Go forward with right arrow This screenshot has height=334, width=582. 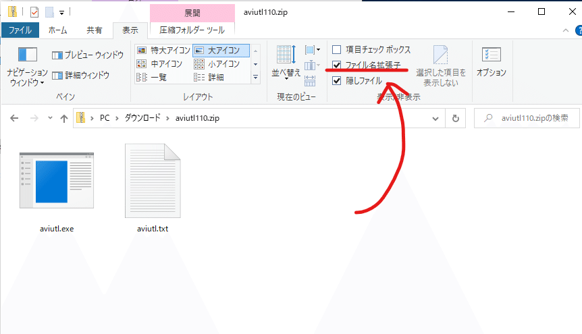point(34,118)
